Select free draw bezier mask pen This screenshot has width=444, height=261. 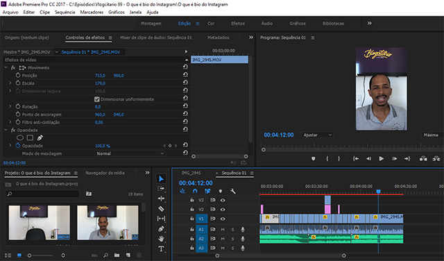click(40, 137)
